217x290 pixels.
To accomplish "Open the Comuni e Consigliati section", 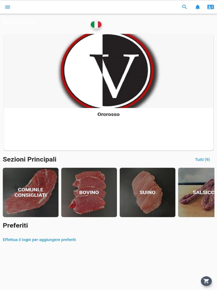I will [x=31, y=192].
